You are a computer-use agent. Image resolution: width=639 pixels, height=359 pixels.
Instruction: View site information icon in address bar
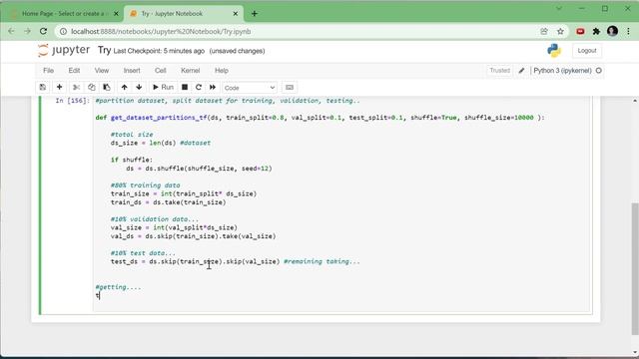63,31
